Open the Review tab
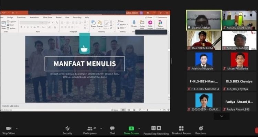 58,17
